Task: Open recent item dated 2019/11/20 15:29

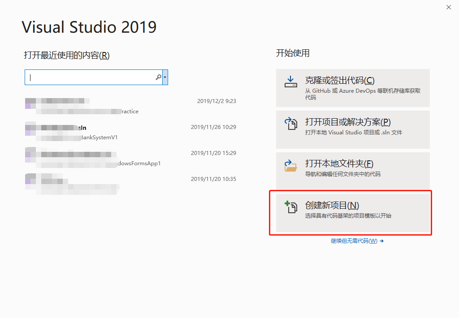Action: (x=130, y=158)
